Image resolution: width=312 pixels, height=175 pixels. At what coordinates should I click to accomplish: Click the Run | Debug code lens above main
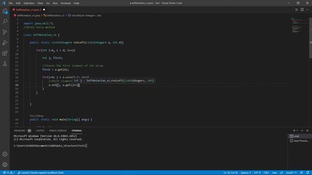point(37,116)
